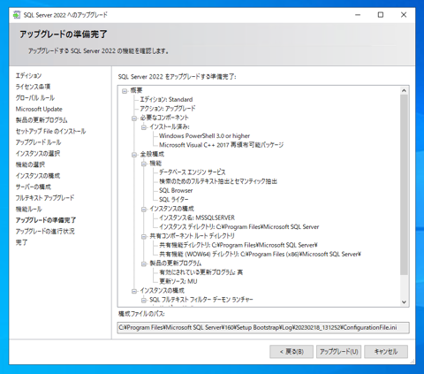Select 共有機能 (WOW64) ディレクトリ row

point(260,254)
